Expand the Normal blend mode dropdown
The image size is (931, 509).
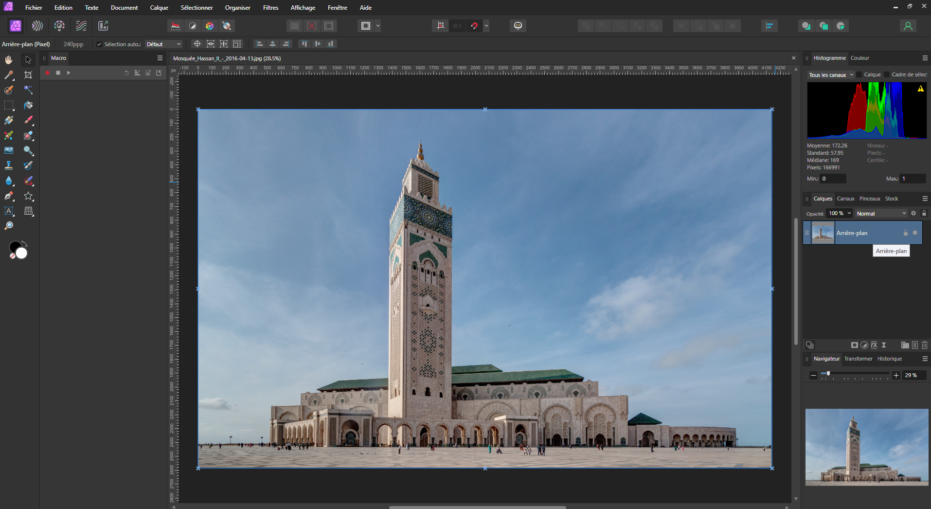pyautogui.click(x=881, y=214)
